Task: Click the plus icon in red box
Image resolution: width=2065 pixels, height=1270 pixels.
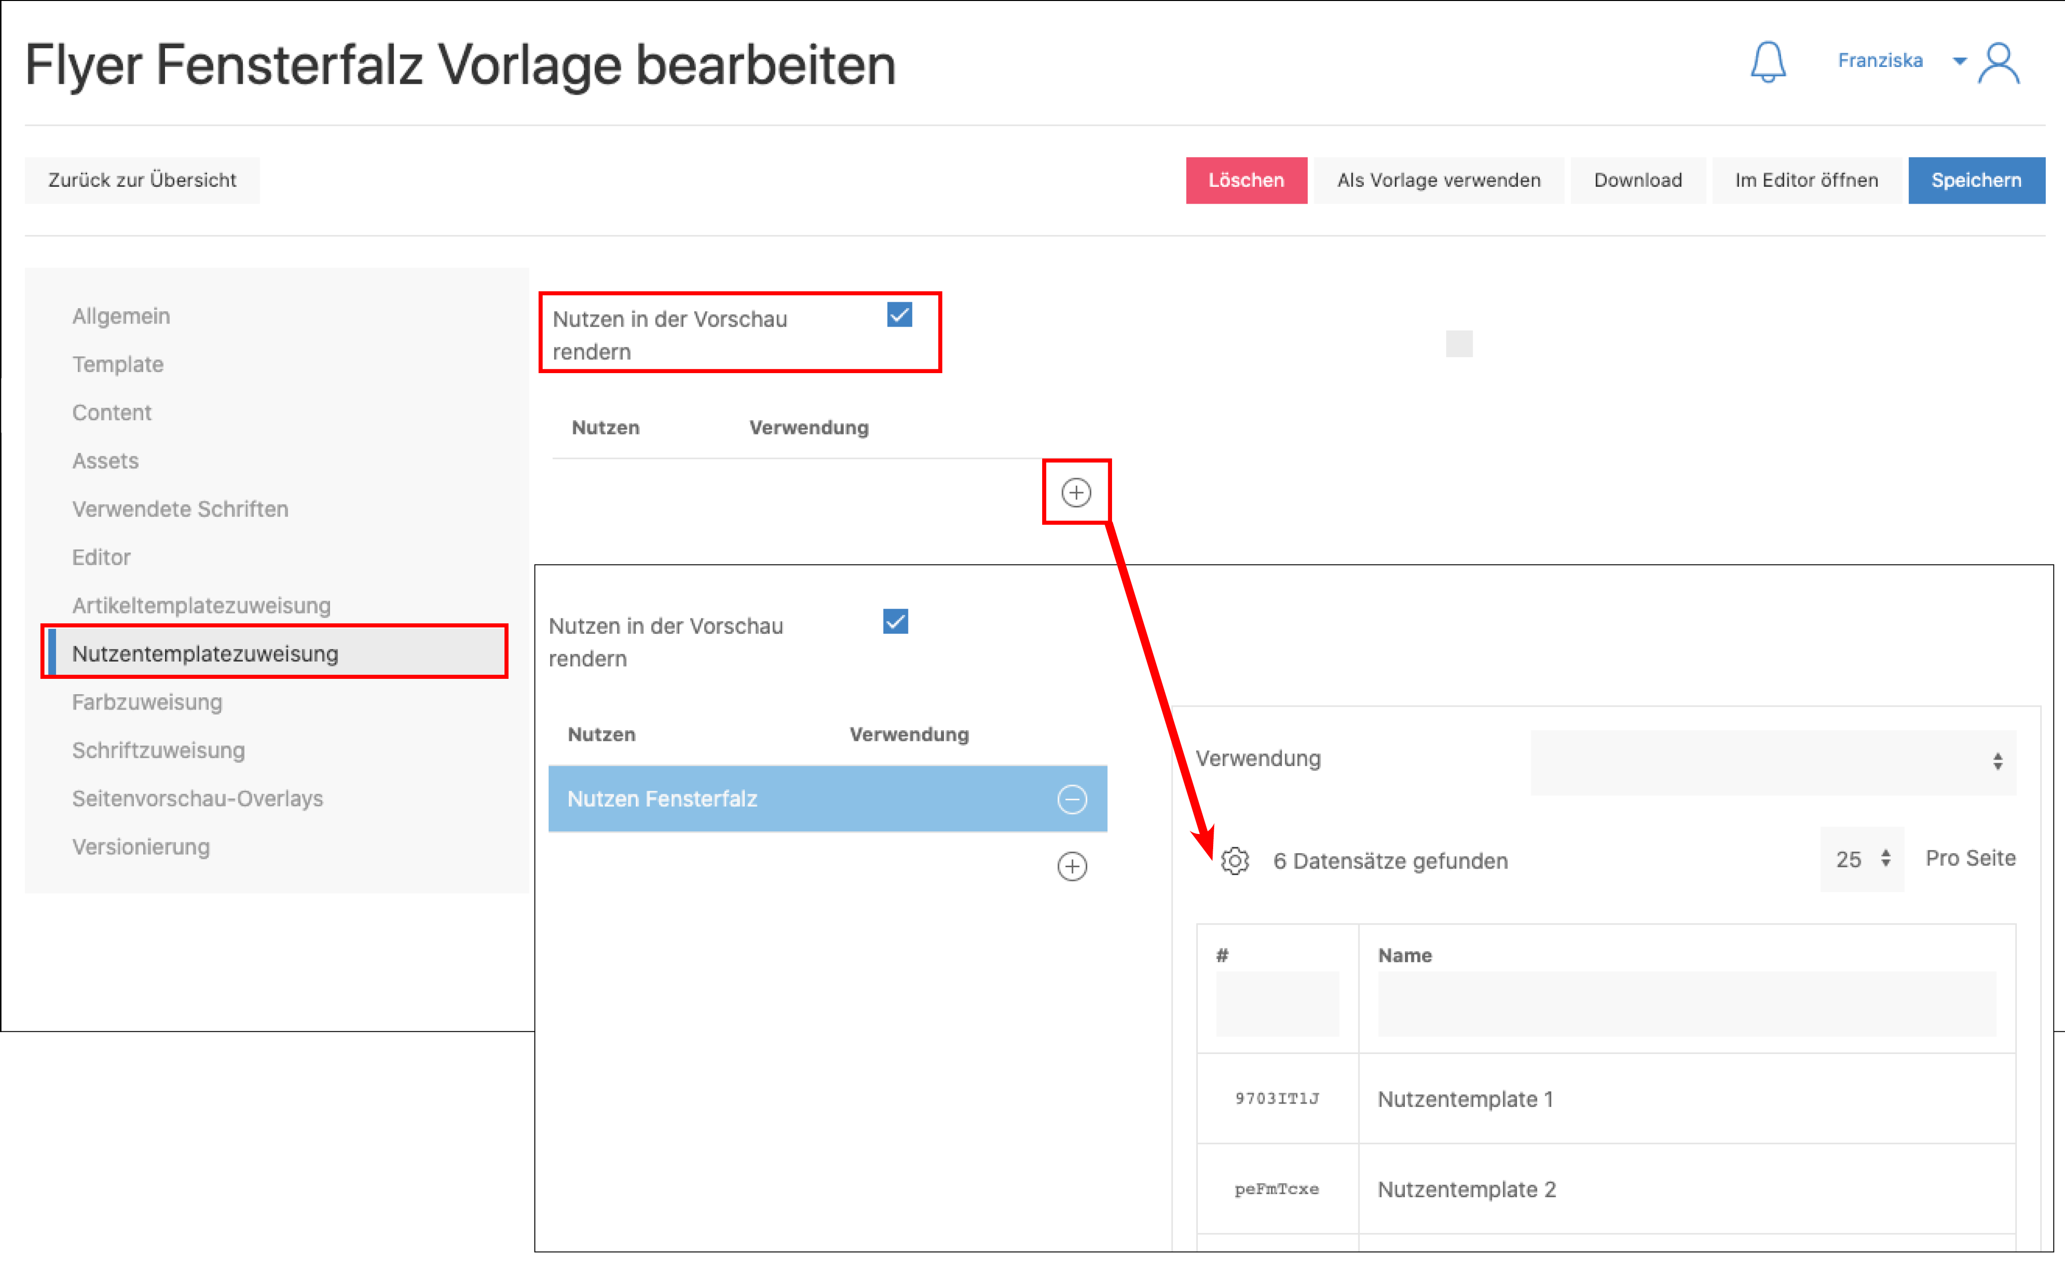Action: (1076, 492)
